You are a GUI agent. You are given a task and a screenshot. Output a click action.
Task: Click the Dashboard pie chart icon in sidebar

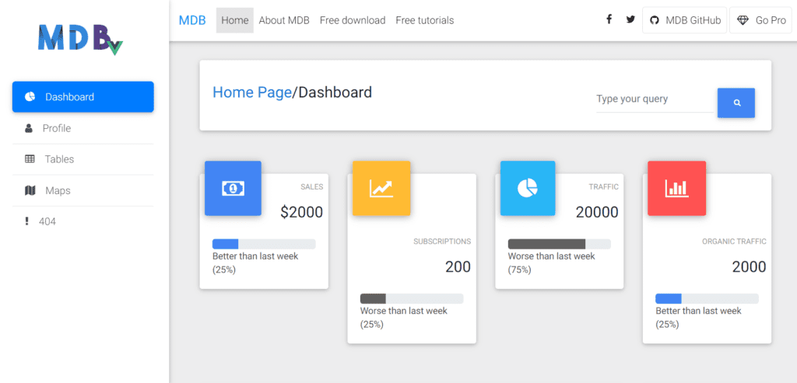pyautogui.click(x=30, y=96)
